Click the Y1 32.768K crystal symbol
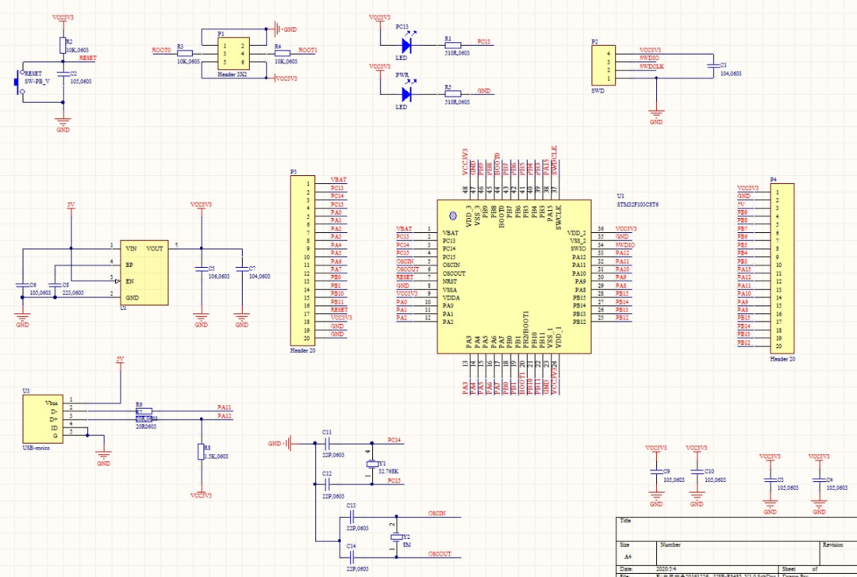Image resolution: width=857 pixels, height=577 pixels. [x=369, y=464]
